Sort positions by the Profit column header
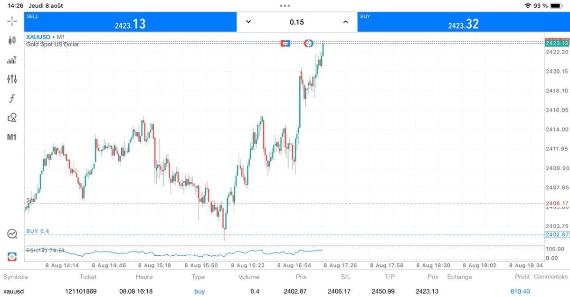This screenshot has height=298, width=570. (522, 277)
